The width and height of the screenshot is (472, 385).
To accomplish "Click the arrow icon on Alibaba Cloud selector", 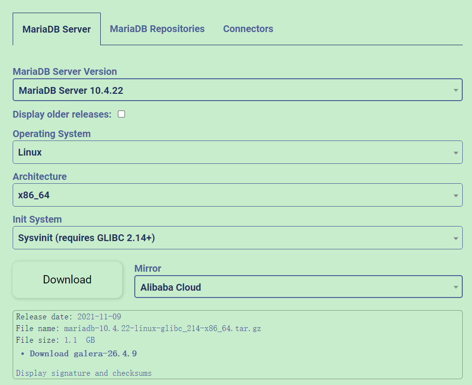I will click(x=456, y=287).
